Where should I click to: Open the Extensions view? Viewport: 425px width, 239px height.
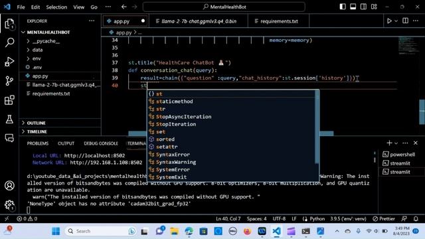pyautogui.click(x=9, y=100)
